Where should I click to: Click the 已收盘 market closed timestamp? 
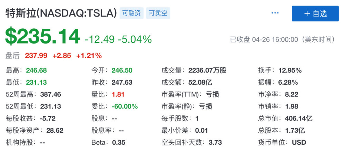(x=283, y=39)
